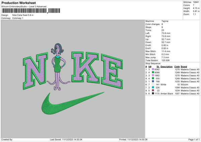
Task: Pick the blue swatch beside stitch count 768
Action: pos(153,81)
